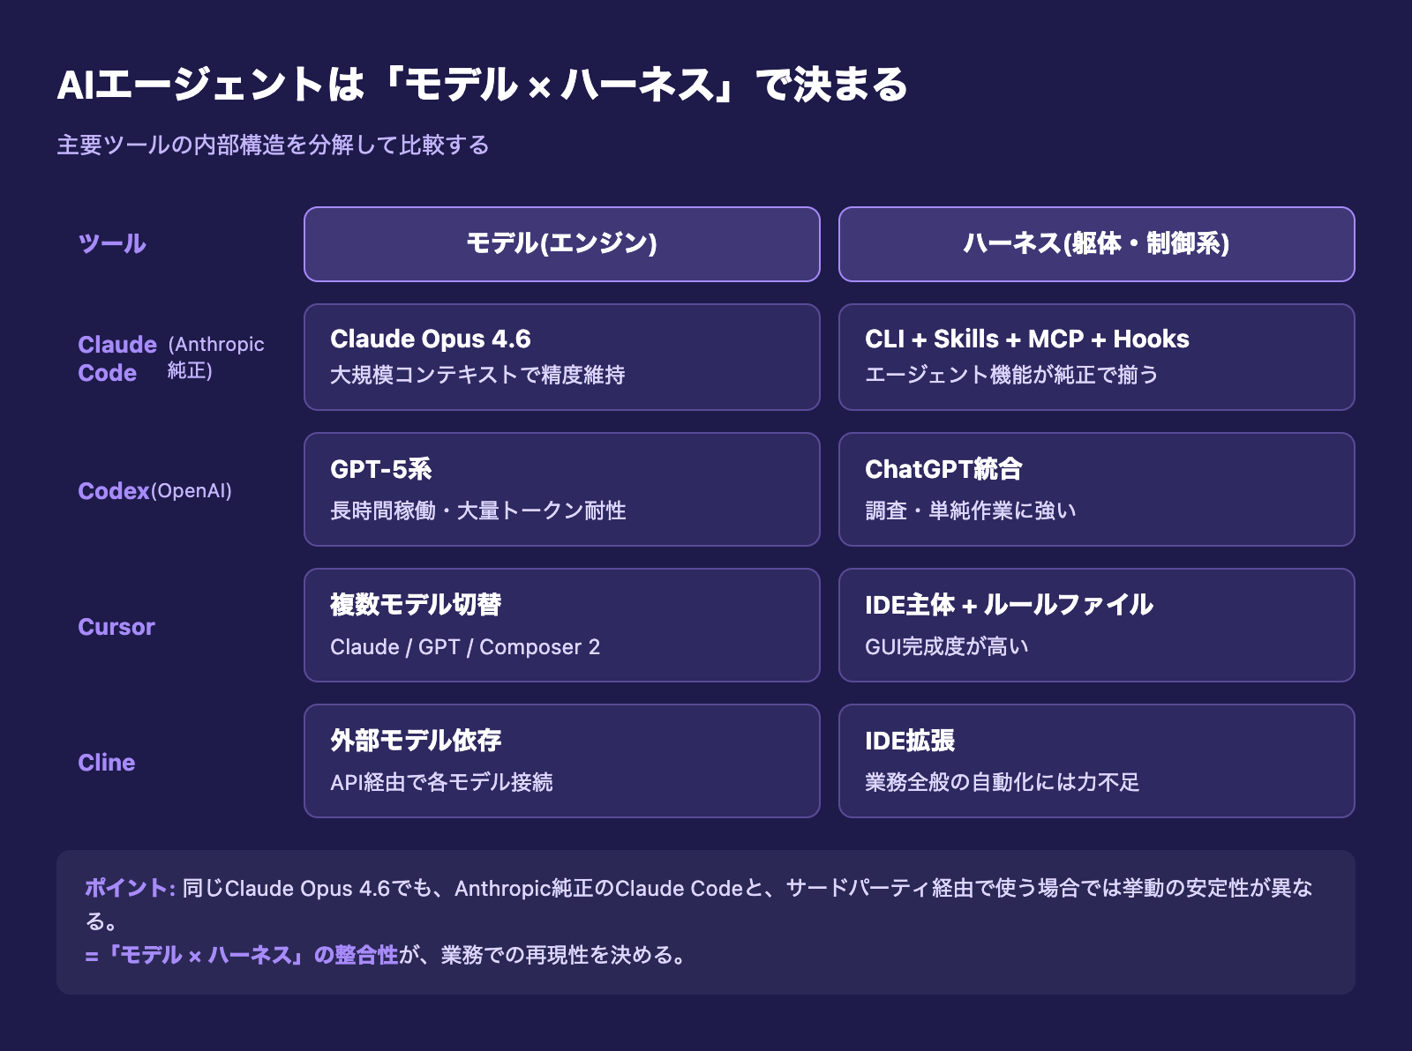The image size is (1412, 1051).
Task: Click the '(OpenAI)' note beside Codex
Action: click(192, 491)
